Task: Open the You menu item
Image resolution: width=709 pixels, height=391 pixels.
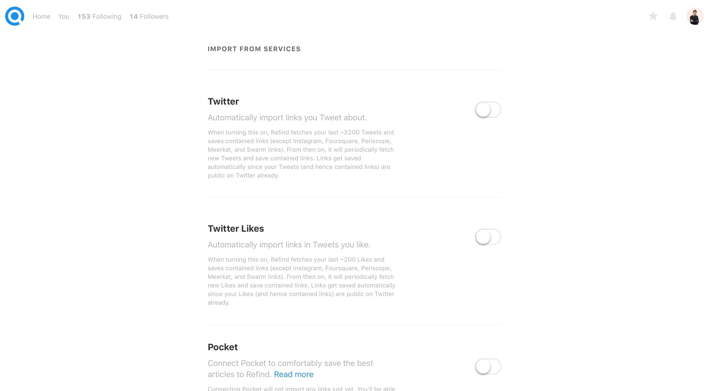Action: [x=64, y=17]
